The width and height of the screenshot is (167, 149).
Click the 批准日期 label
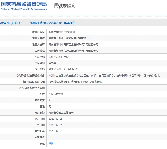coord(39,119)
